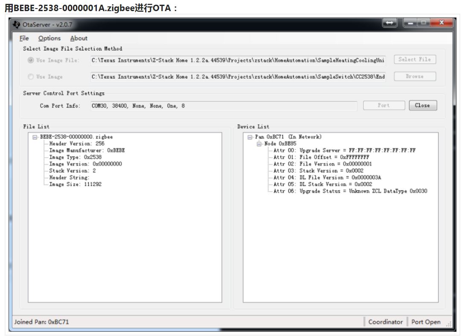
Task: Click the Com Port Info field
Action: point(224,105)
